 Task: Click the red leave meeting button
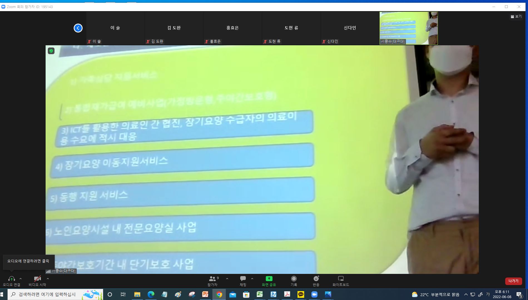(x=513, y=281)
